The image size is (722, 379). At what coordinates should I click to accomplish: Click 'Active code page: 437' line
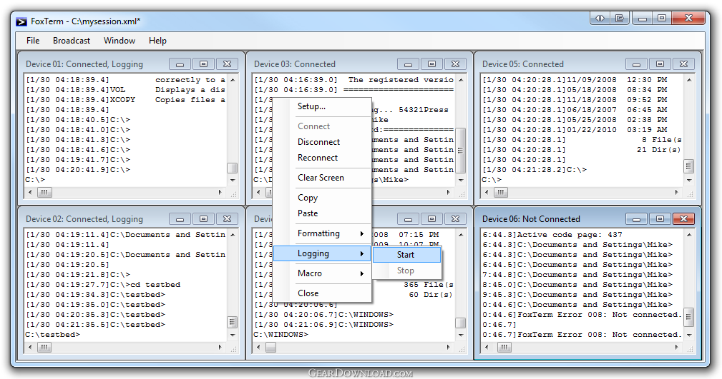(552, 235)
